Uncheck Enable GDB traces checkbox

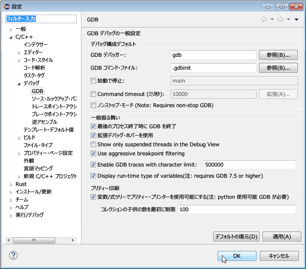[93, 165]
